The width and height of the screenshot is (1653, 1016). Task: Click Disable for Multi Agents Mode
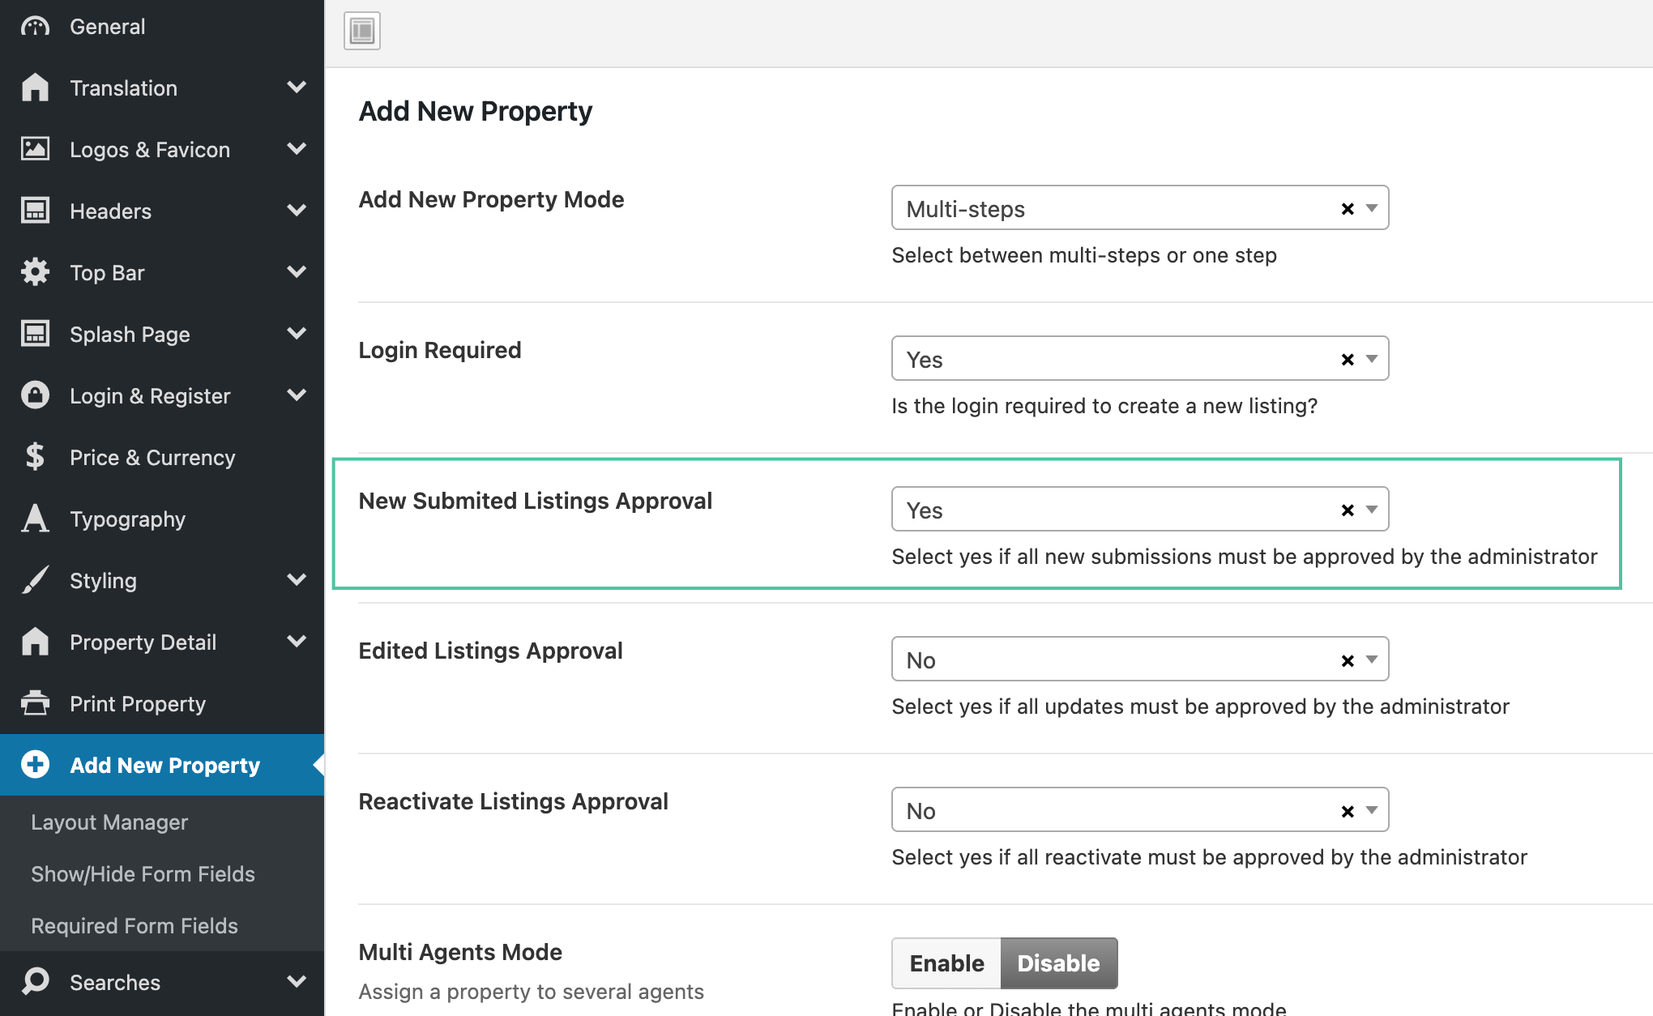pyautogui.click(x=1058, y=963)
